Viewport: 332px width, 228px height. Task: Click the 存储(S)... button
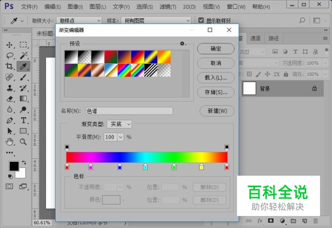click(x=216, y=92)
